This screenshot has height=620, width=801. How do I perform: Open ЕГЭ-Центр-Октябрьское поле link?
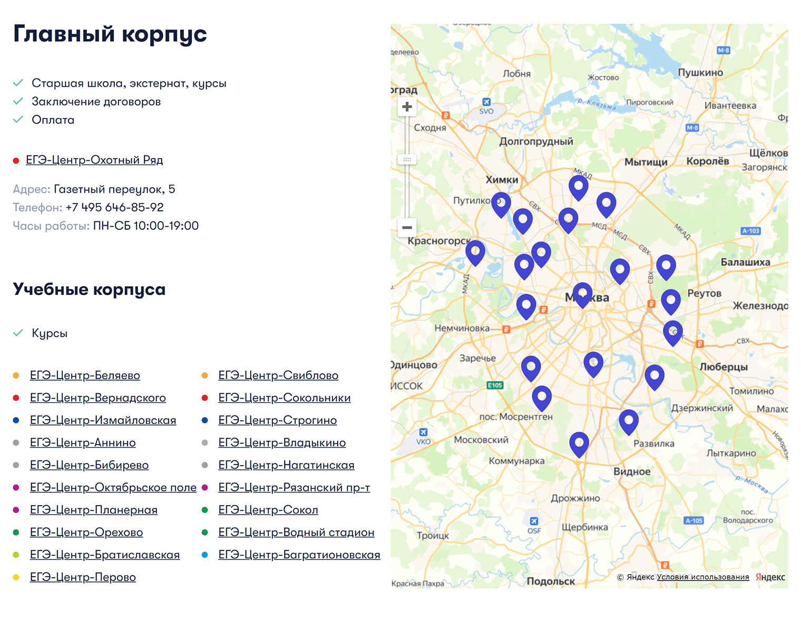tap(113, 488)
